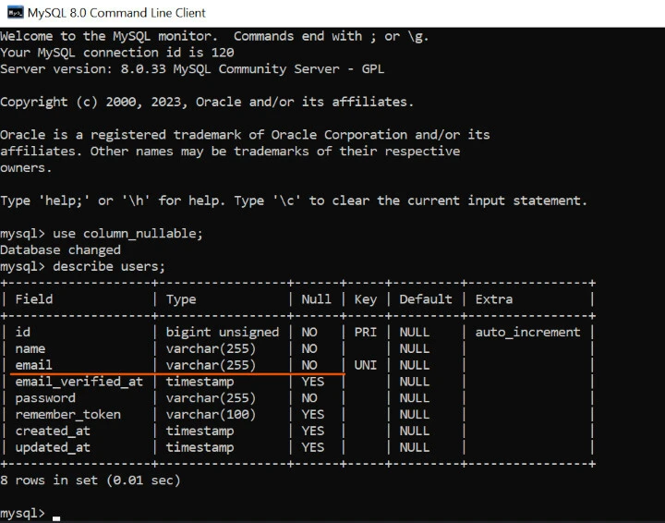Click the "PRI" key value in id row

365,332
